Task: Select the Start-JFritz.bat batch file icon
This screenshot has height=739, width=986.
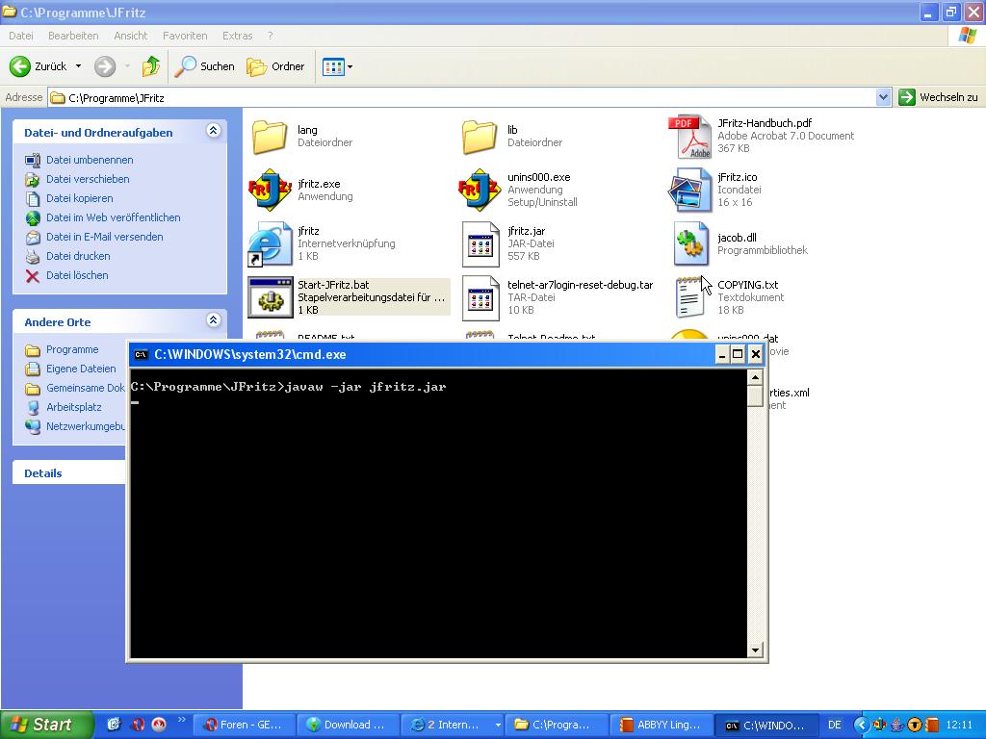Action: click(270, 297)
